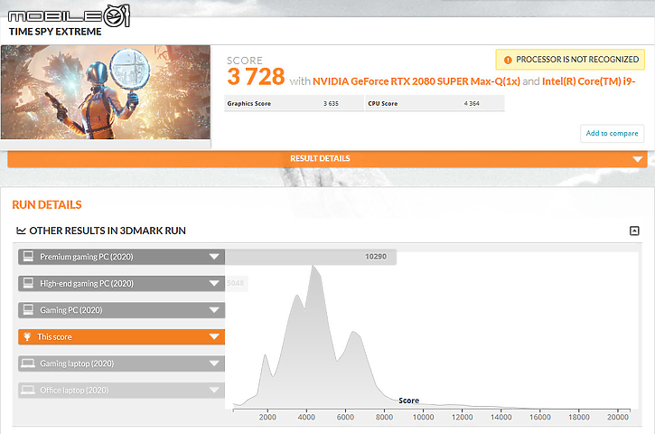The height and width of the screenshot is (434, 655).
Task: Click the Add to compare button
Action: click(612, 134)
